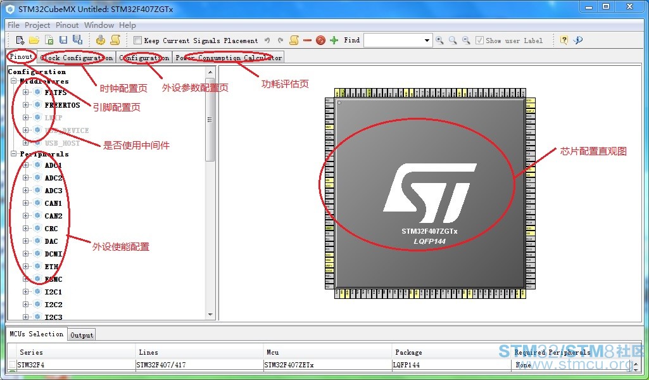Click the blue About info icon
649x380 pixels.
[x=578, y=40]
